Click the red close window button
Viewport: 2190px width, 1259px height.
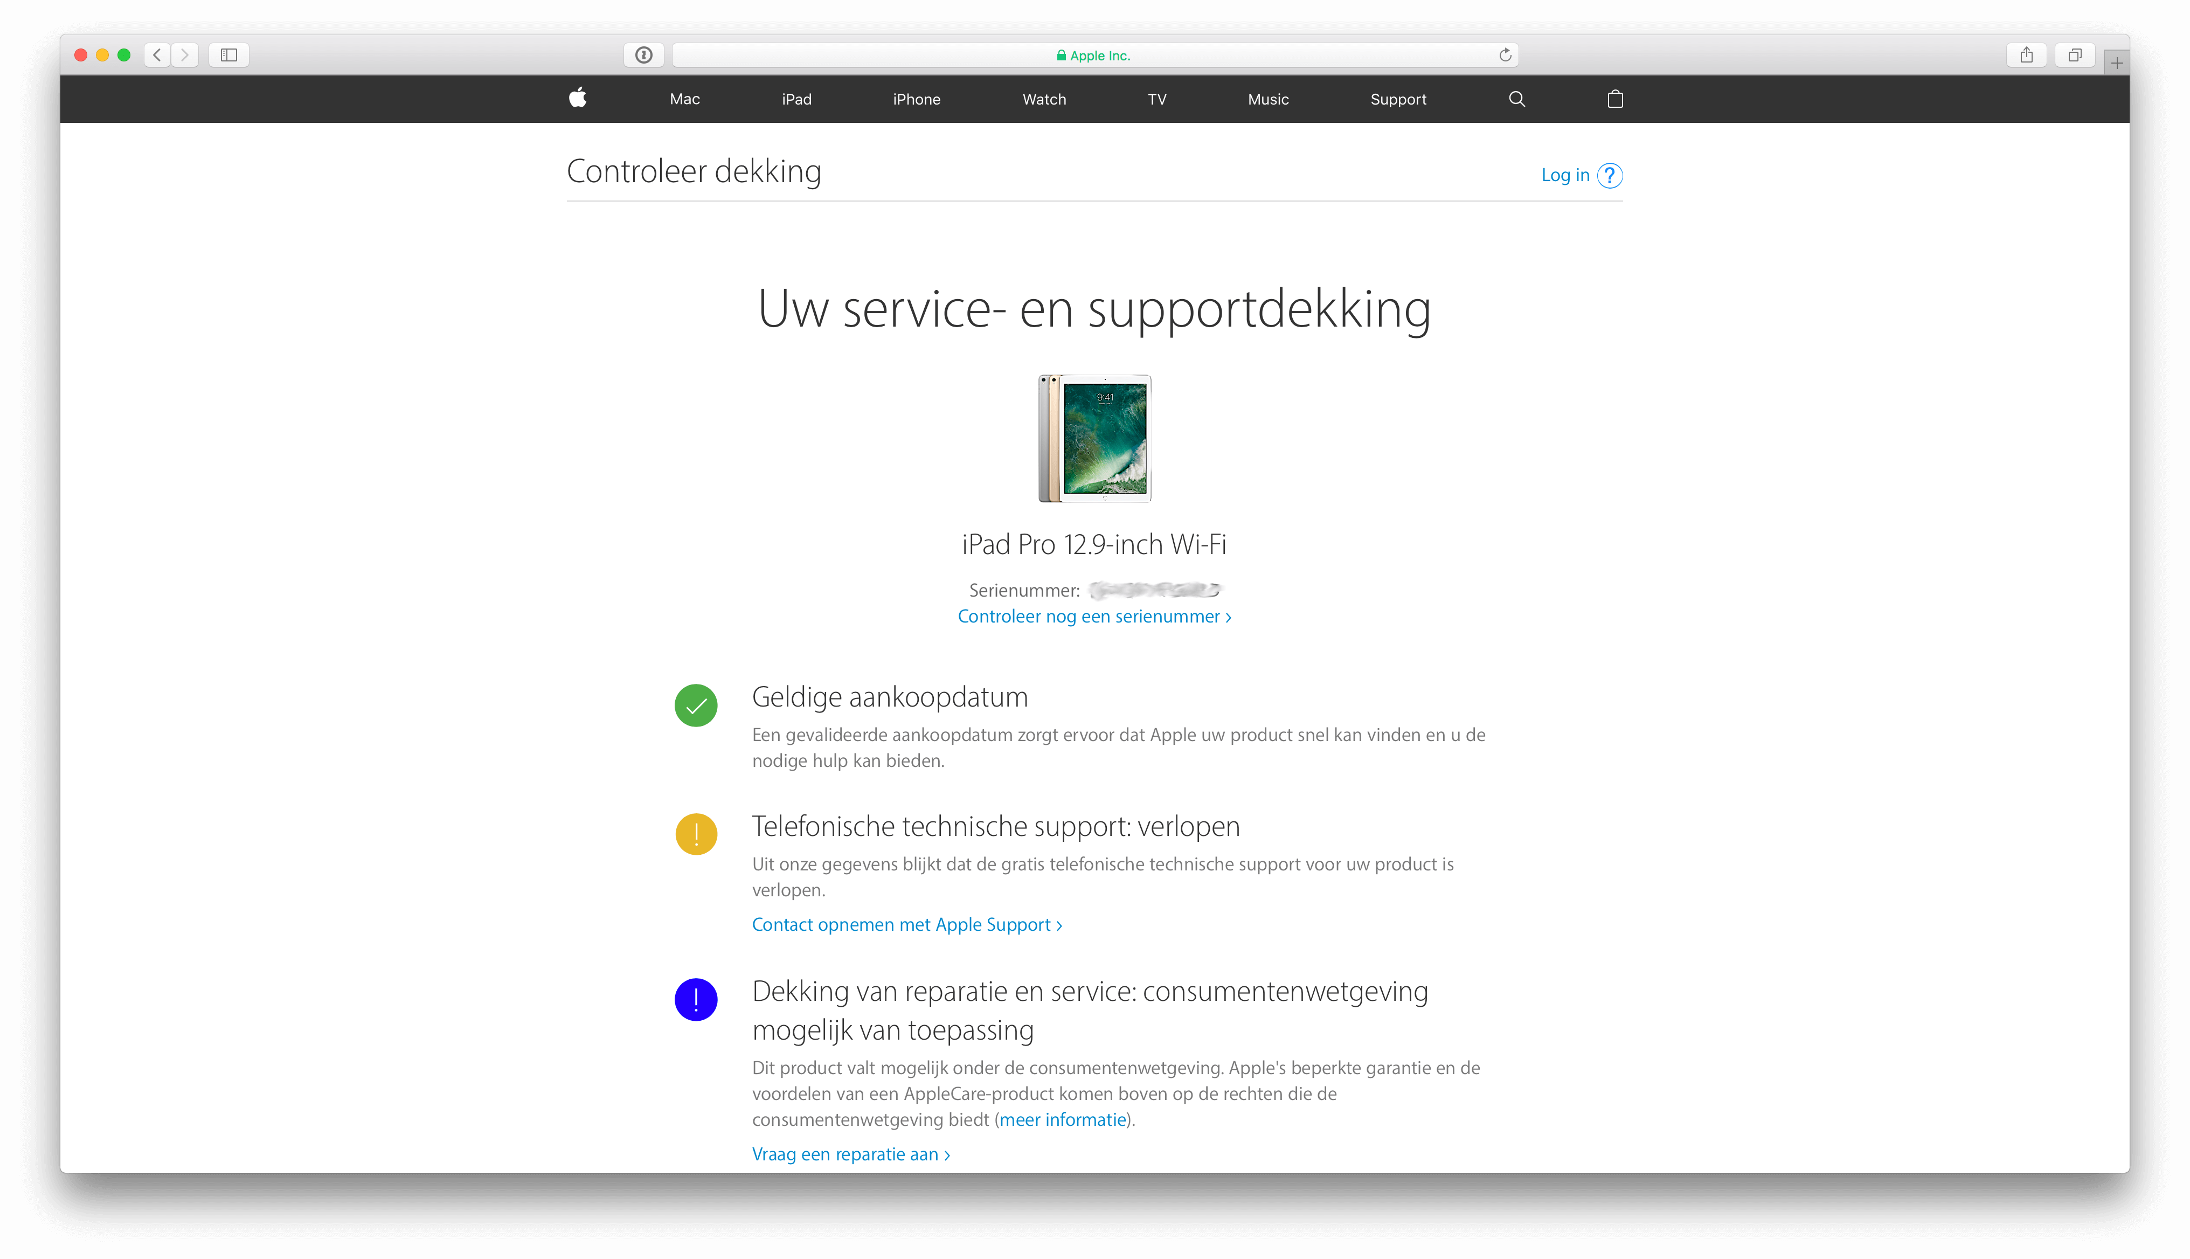tap(80, 56)
